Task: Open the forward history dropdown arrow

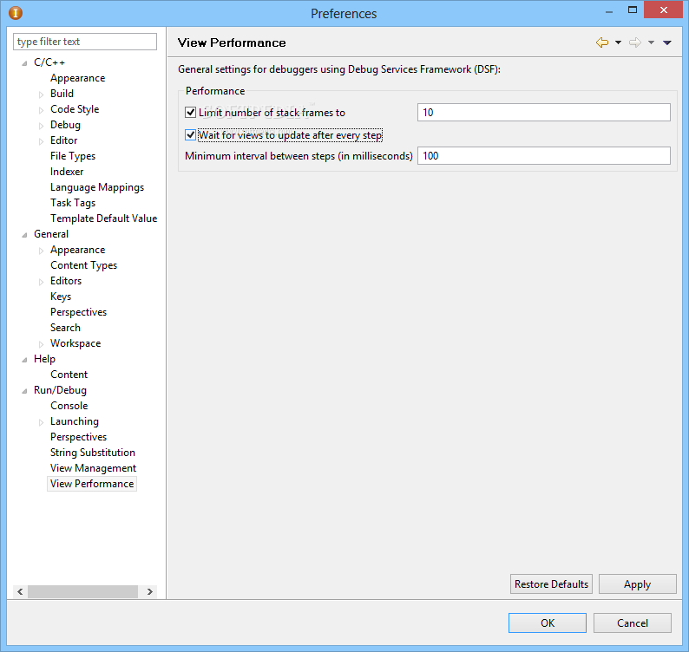Action: click(651, 42)
